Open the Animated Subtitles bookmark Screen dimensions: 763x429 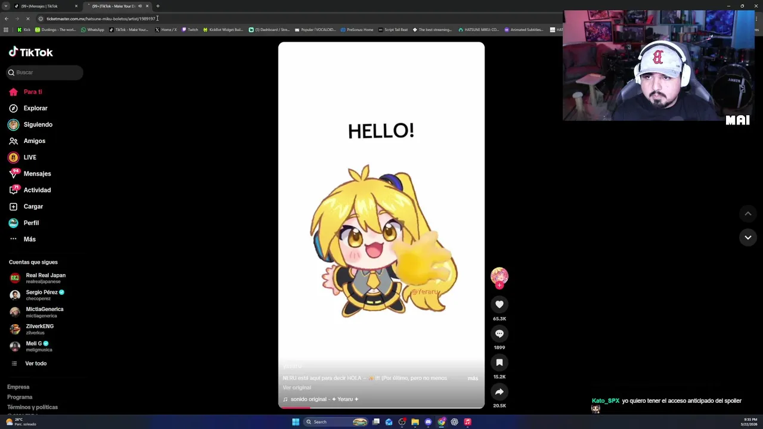pos(523,30)
